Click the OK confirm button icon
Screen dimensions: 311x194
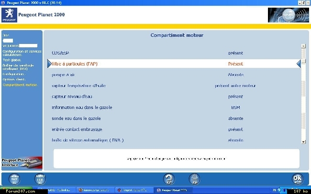(x=298, y=179)
